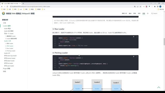Viewport: 165px width, 93px height.
Task: Go to sidebar item 'loader 执行顺序'
Action: tap(9, 31)
